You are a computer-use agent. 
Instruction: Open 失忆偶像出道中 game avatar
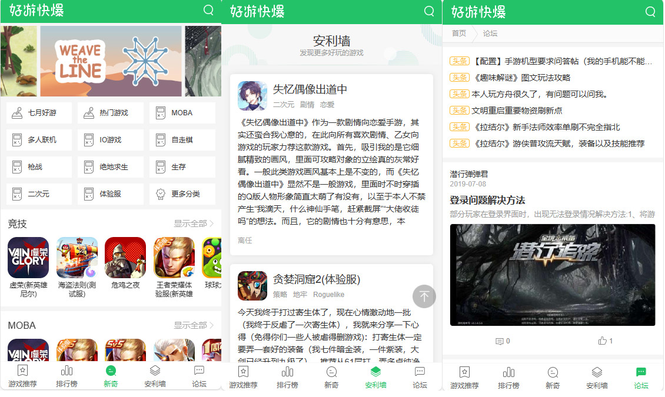(x=252, y=96)
